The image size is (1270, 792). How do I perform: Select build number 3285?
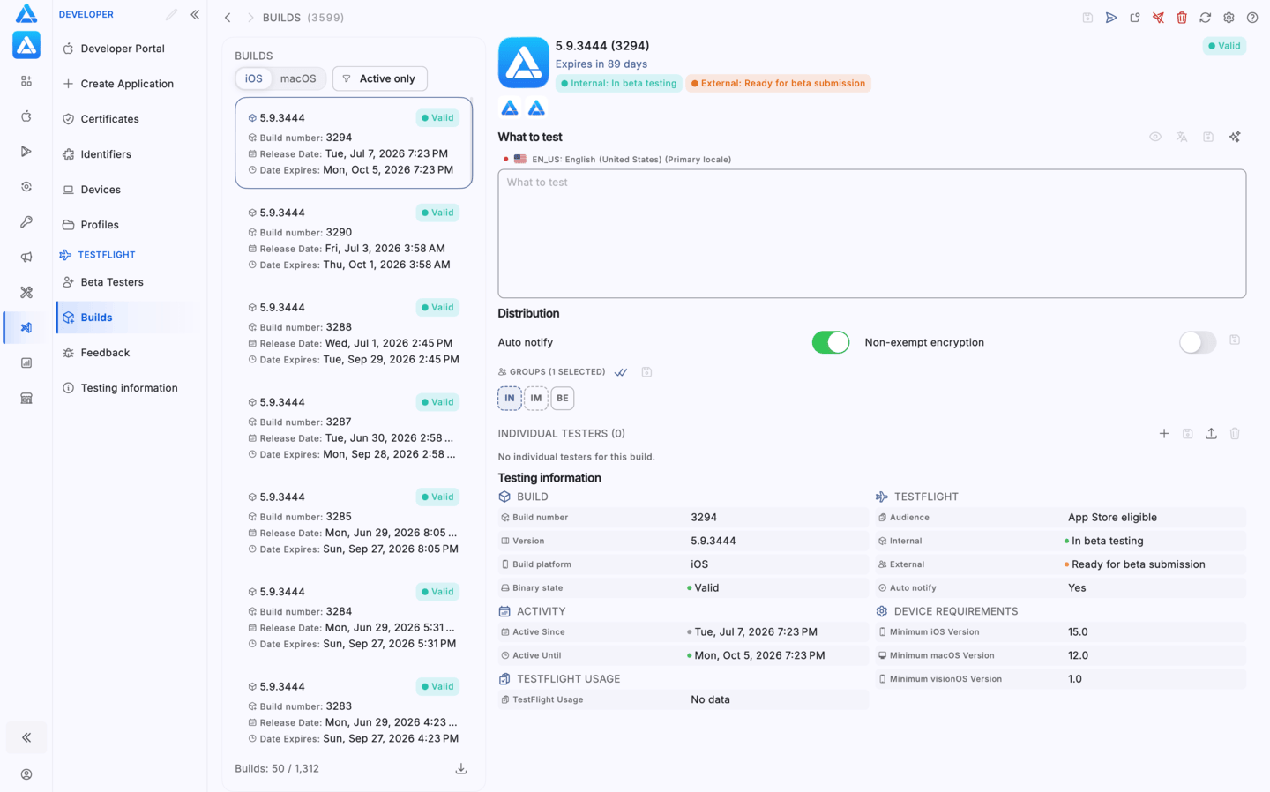354,523
